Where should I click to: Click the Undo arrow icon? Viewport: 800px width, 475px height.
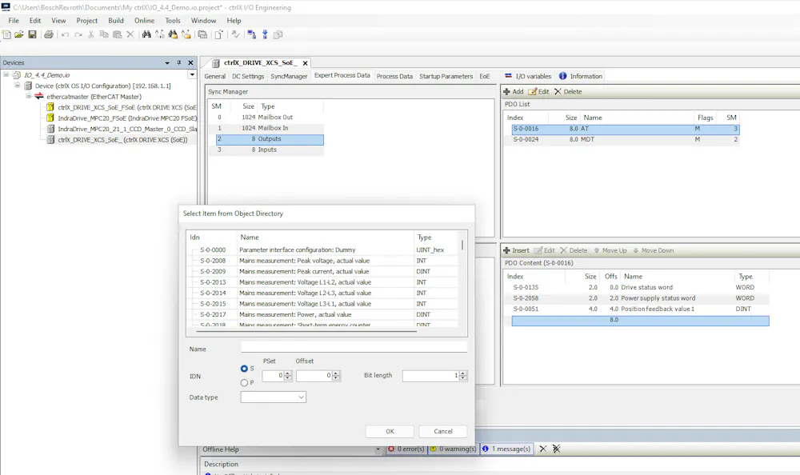[x=65, y=34]
